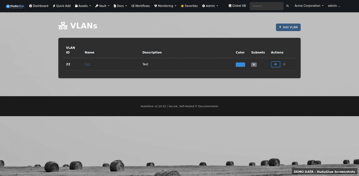The width and height of the screenshot is (359, 176).
Task: Click the VLAN ID column header
Action: pos(70,50)
